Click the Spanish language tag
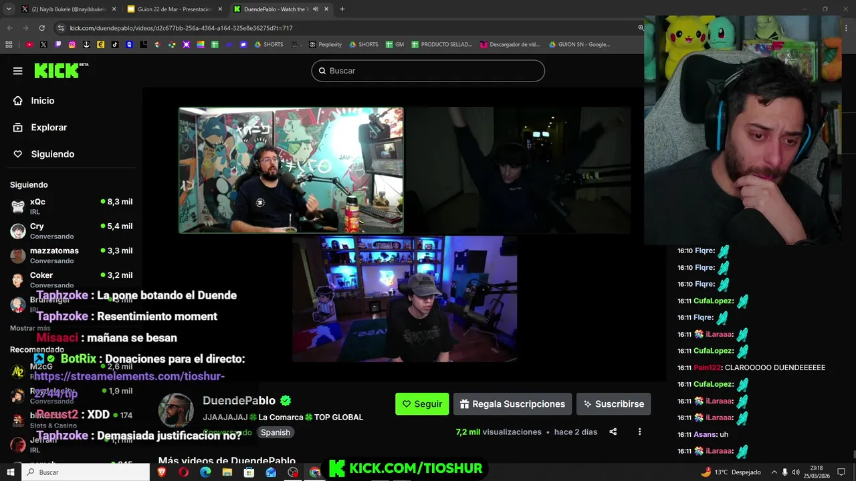This screenshot has height=481, width=856. (276, 432)
